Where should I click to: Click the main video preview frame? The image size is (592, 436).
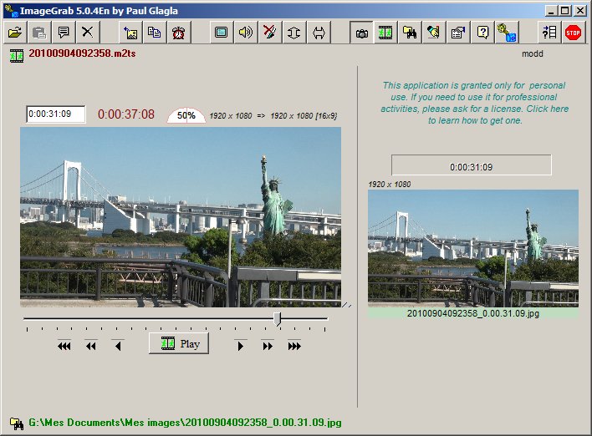point(181,217)
